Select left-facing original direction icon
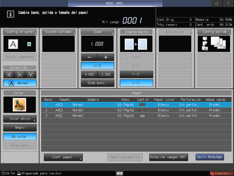 (x=9, y=74)
